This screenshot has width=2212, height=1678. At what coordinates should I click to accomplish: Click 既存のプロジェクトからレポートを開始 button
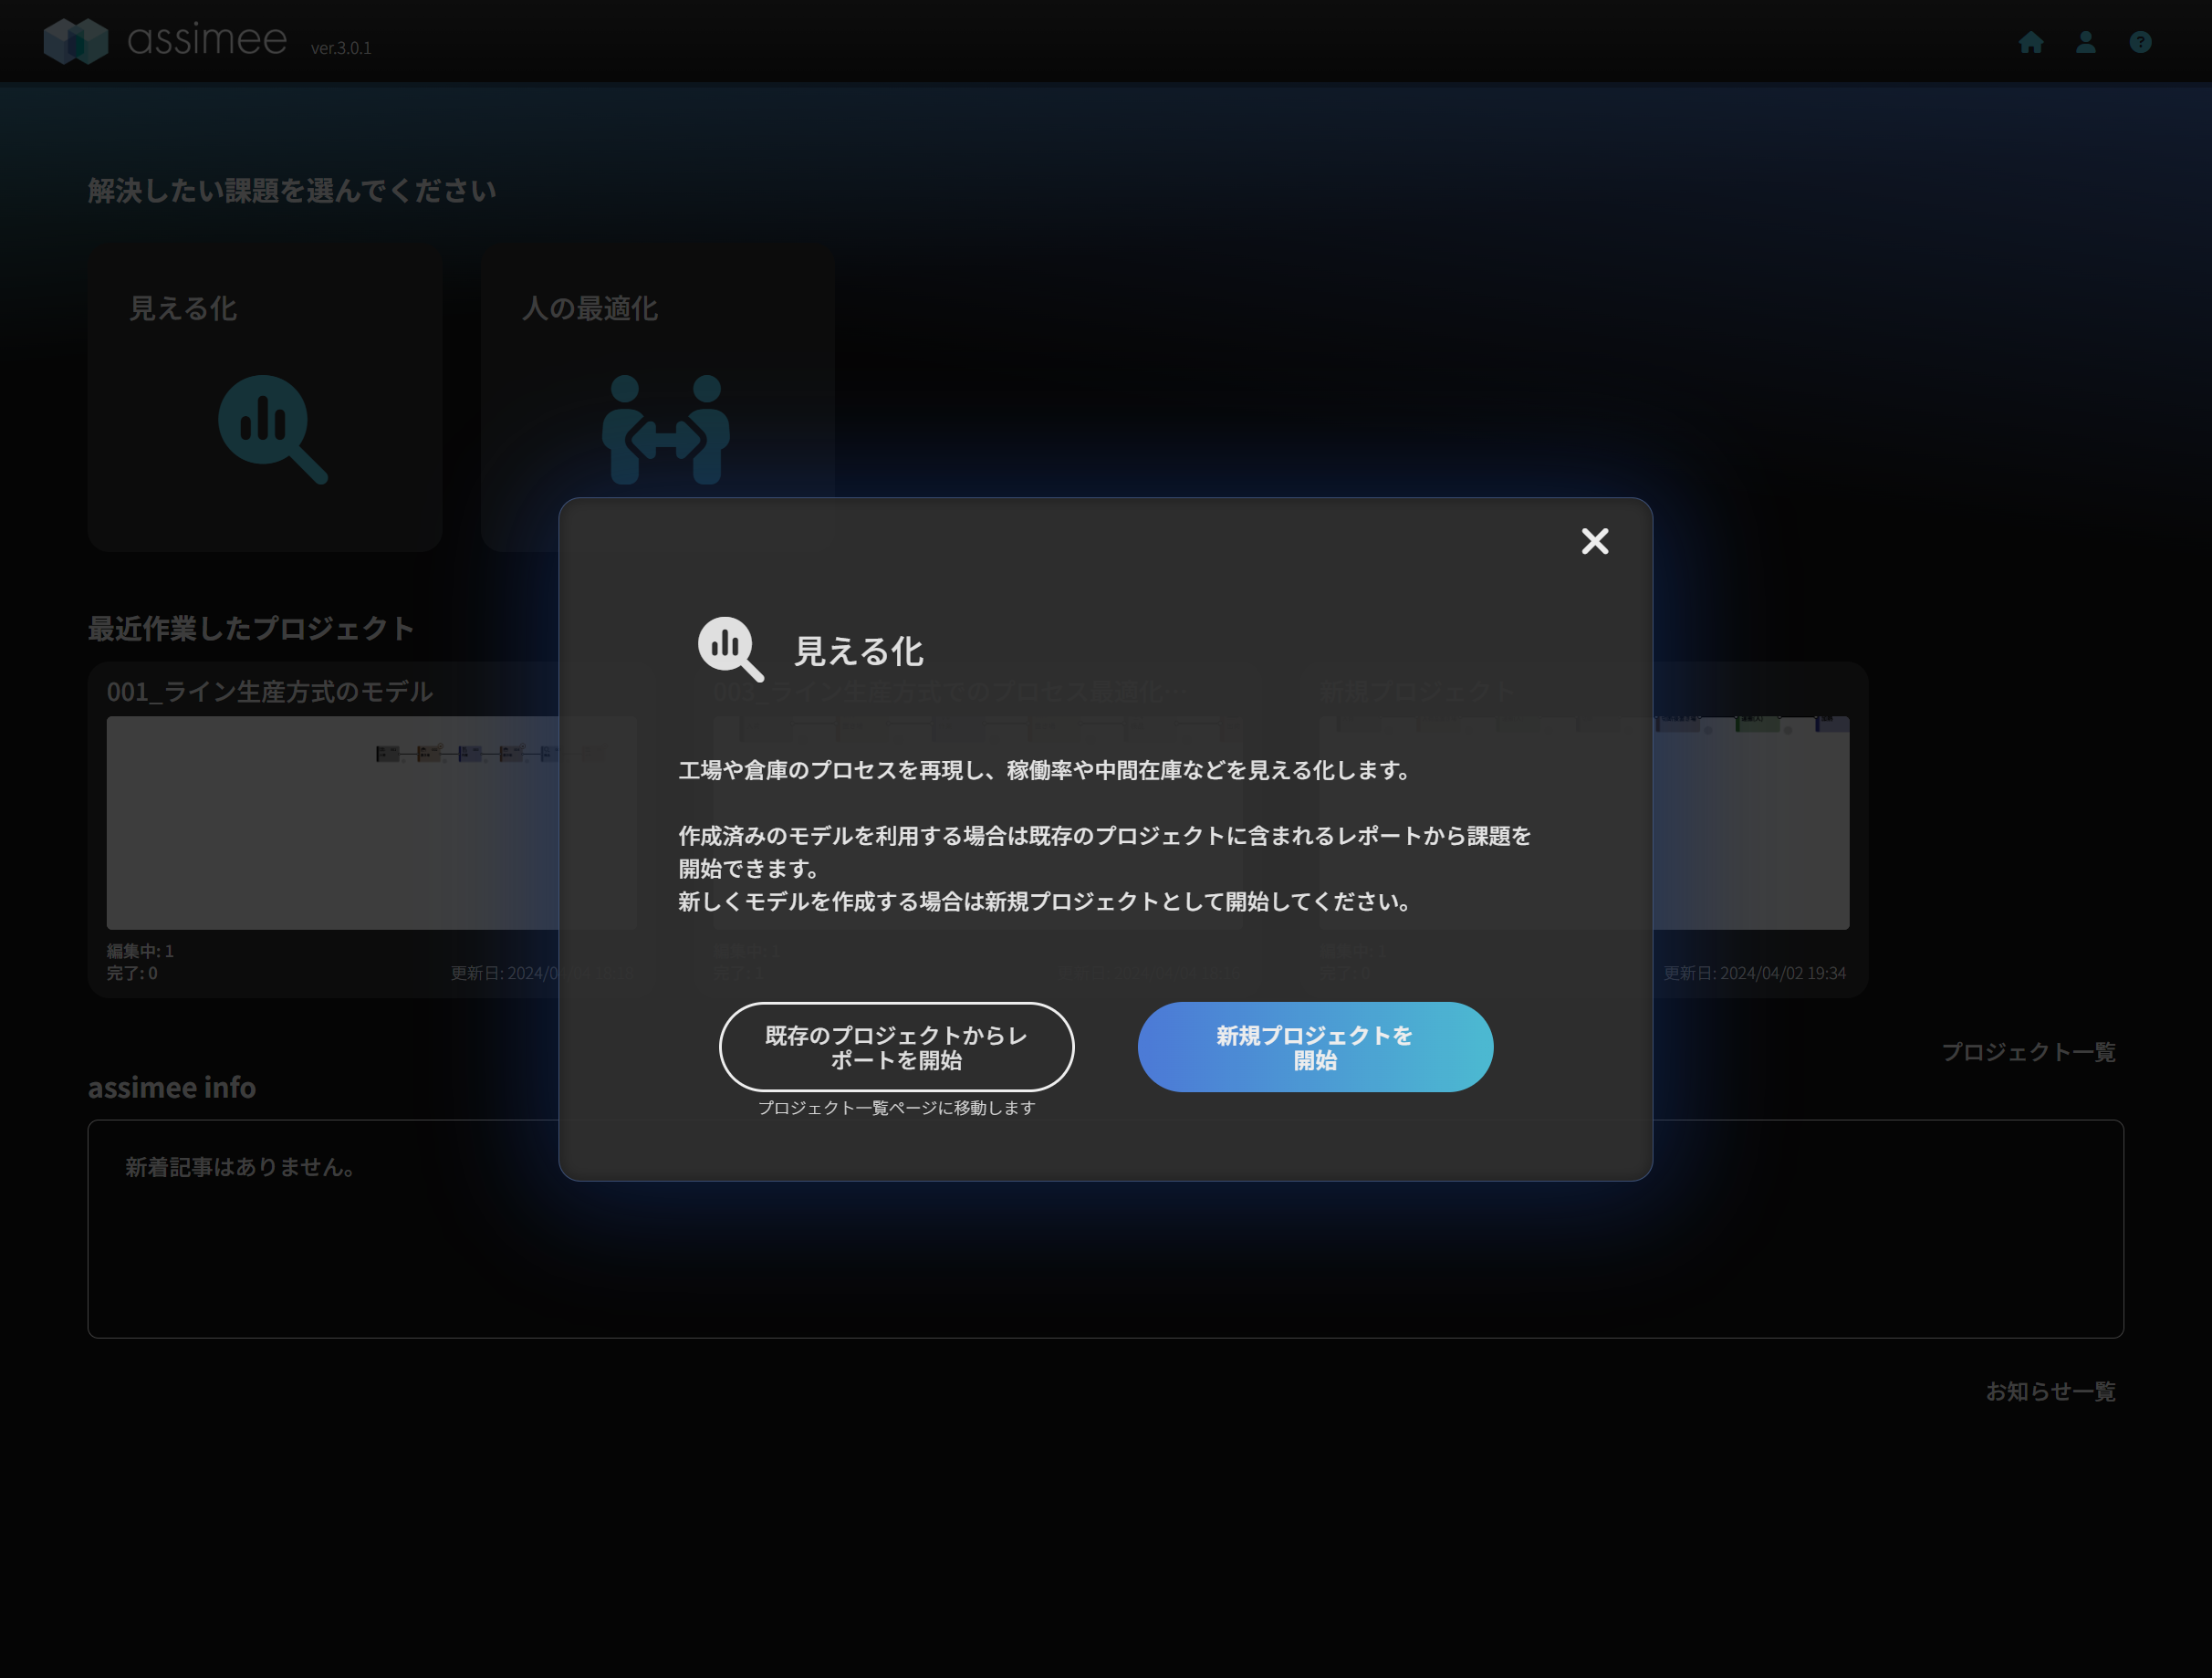coord(896,1047)
